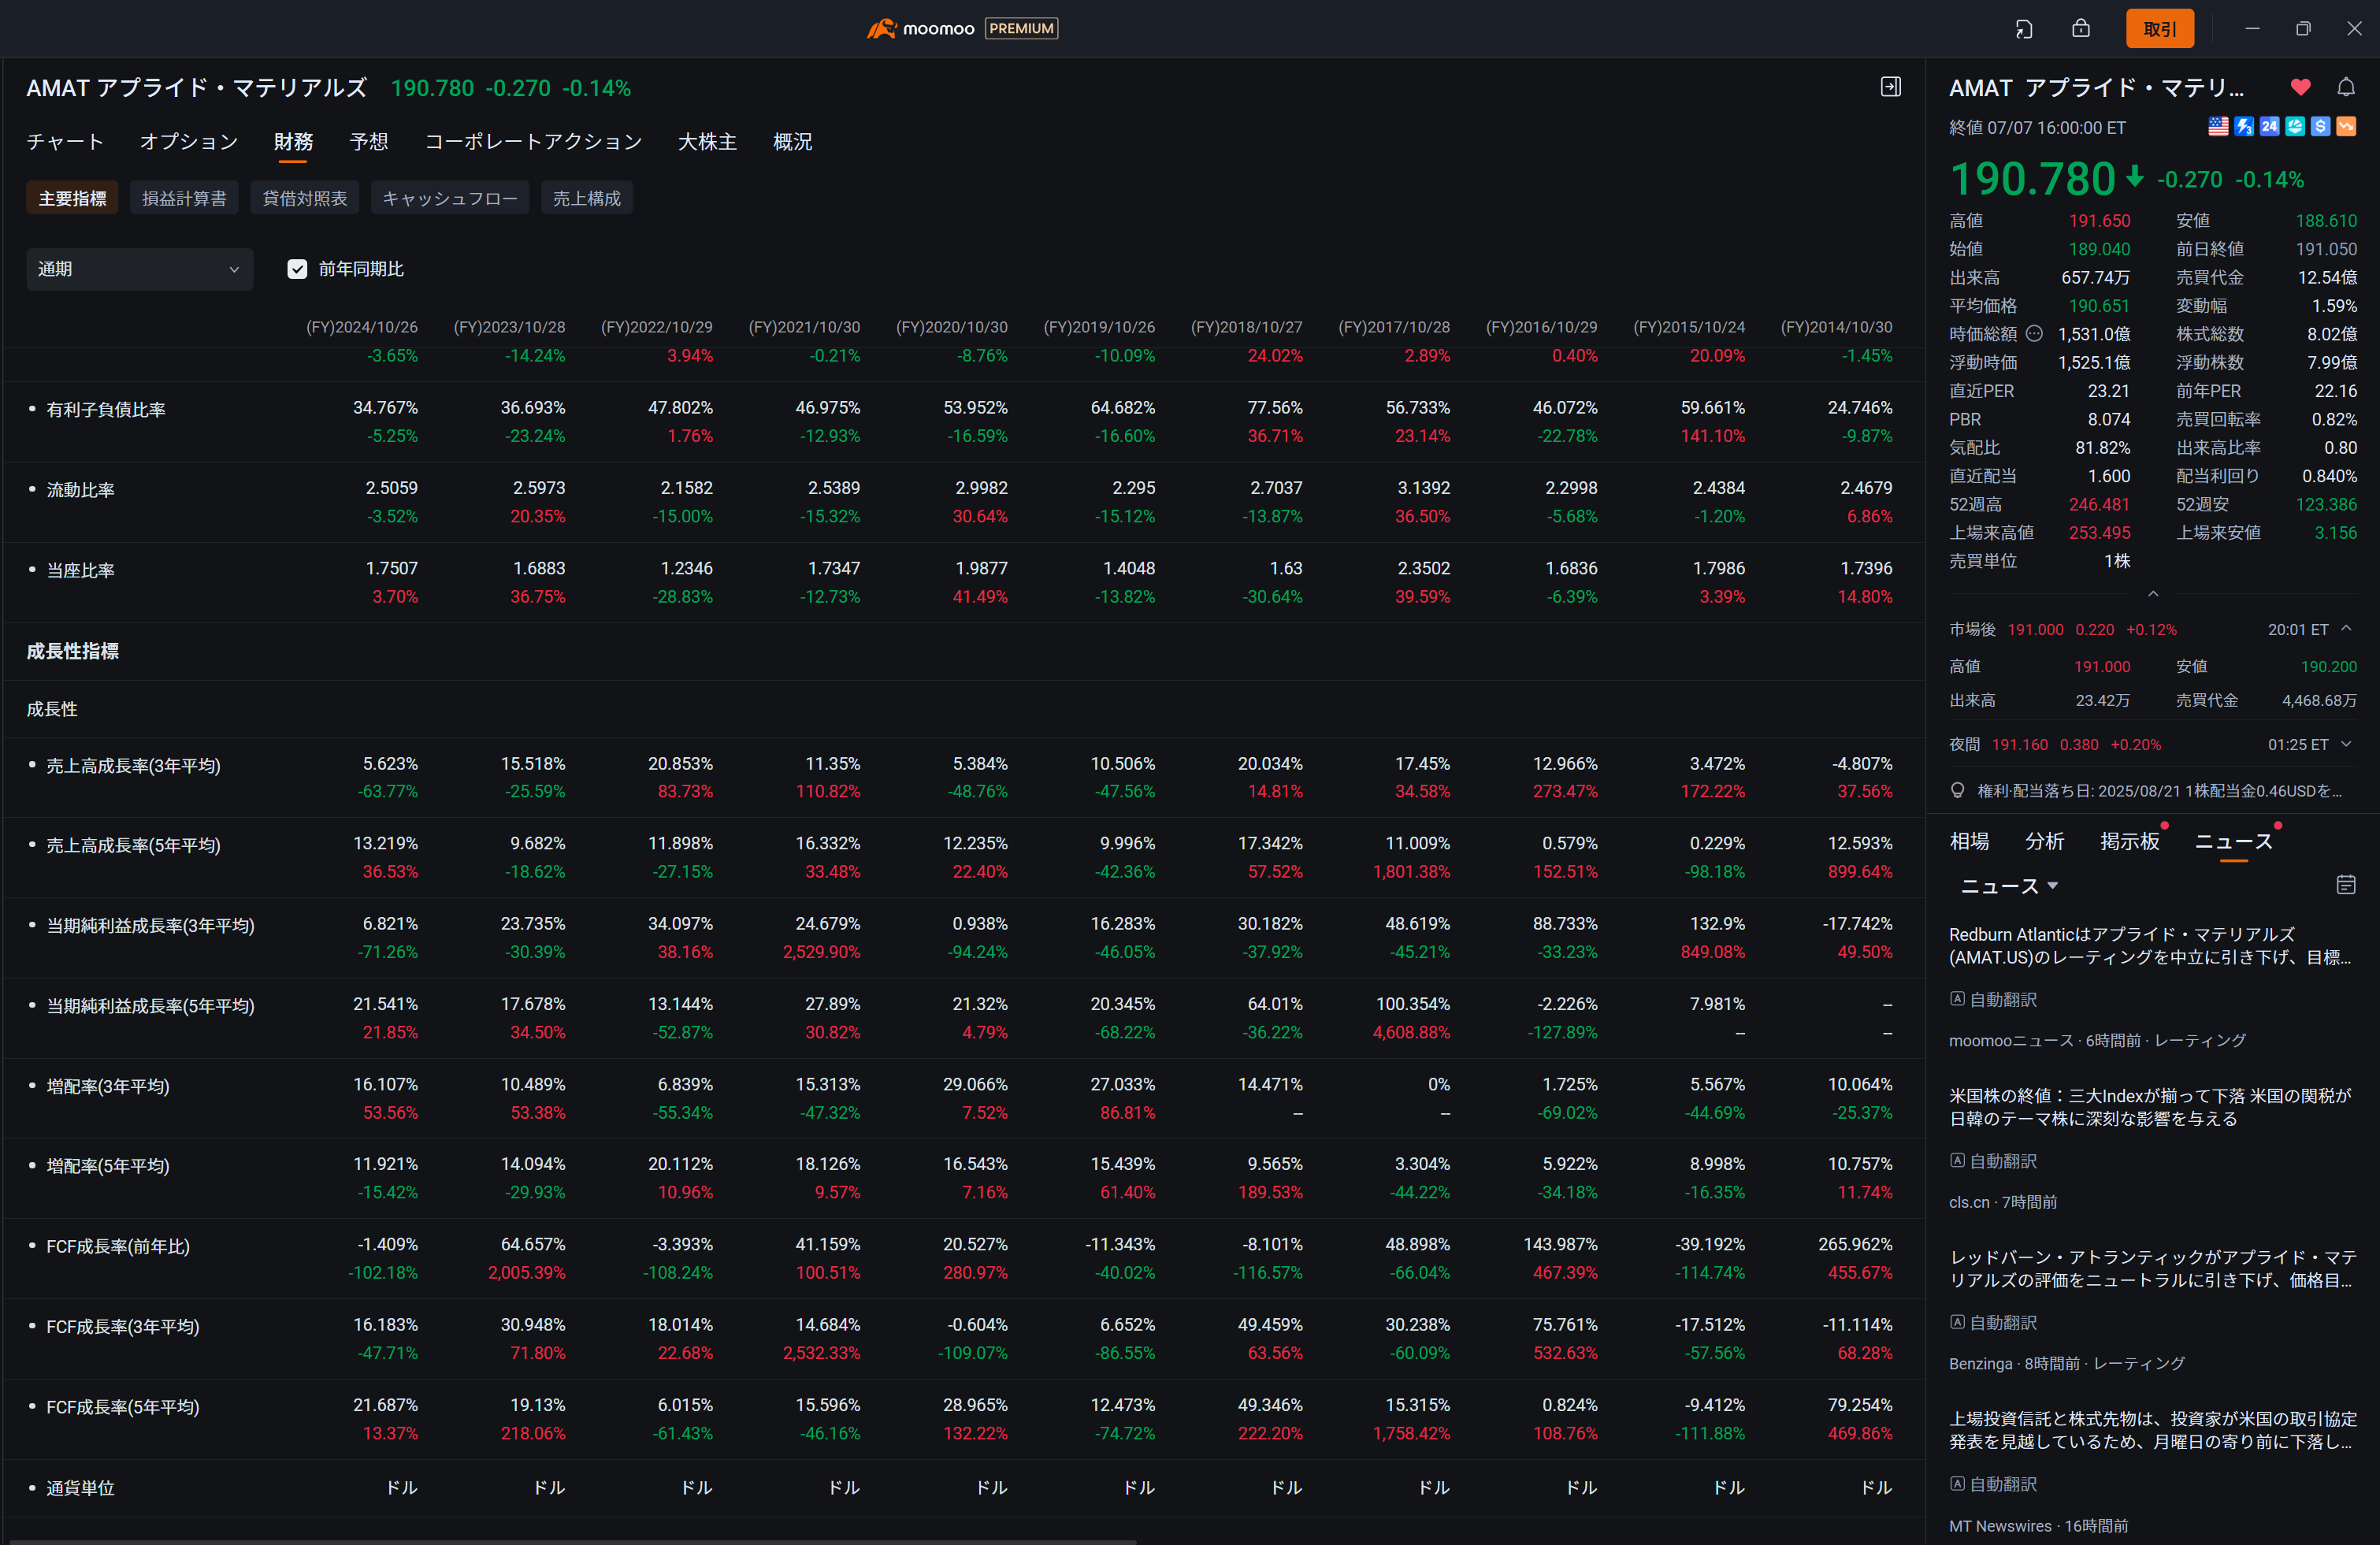This screenshot has width=2380, height=1545.
Task: Click the 当座比率 row label
Action: [80, 570]
